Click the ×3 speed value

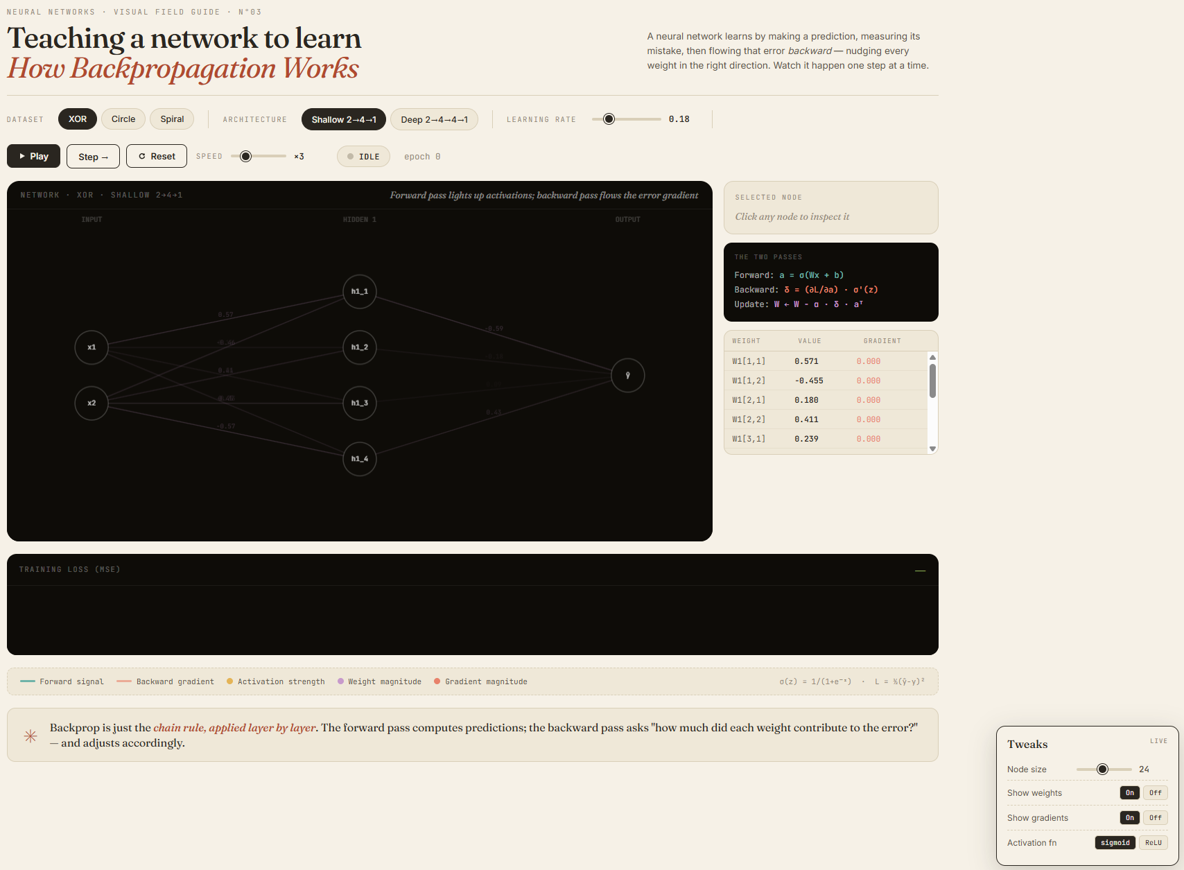pos(299,157)
